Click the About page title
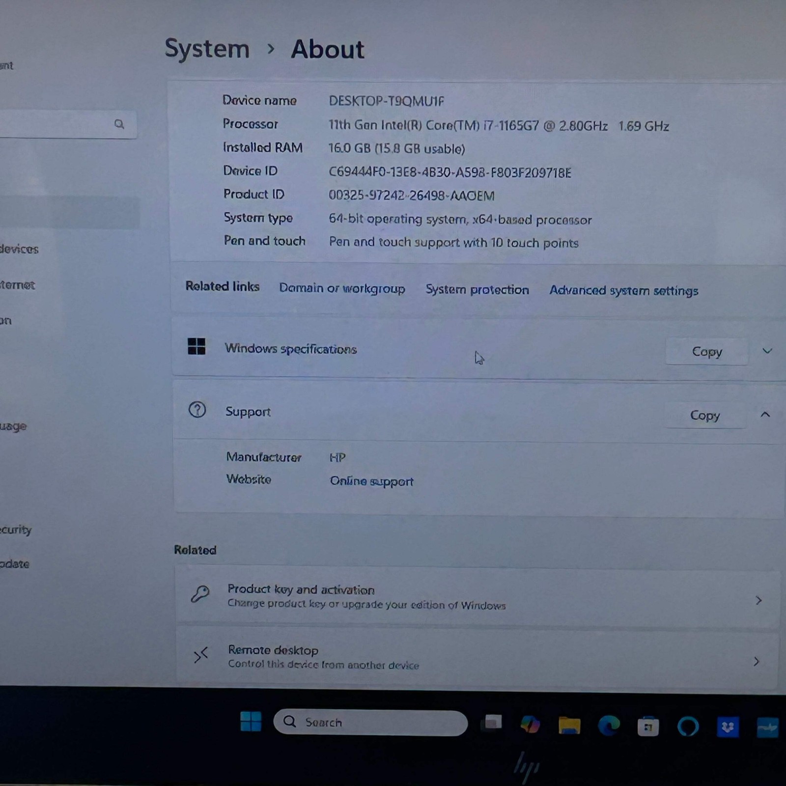Viewport: 786px width, 786px height. click(328, 49)
